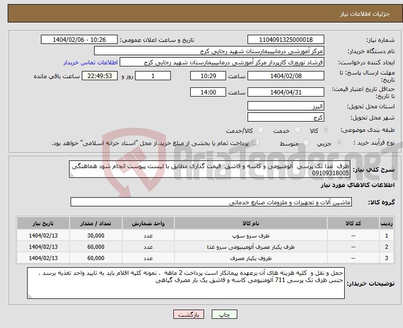Screen dimensions: 403x328
Task: Click the البرز delivery province field
Action: [x=286, y=106]
